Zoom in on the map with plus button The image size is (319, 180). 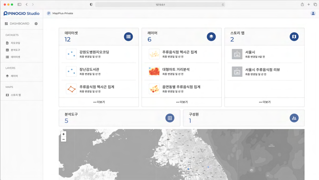(64, 134)
